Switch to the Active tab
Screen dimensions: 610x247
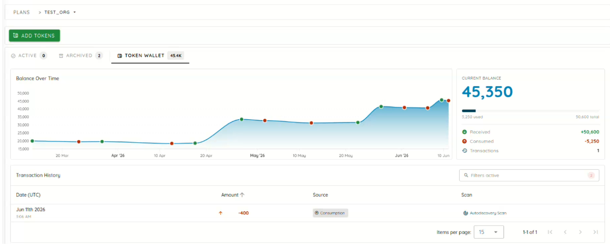tap(29, 56)
